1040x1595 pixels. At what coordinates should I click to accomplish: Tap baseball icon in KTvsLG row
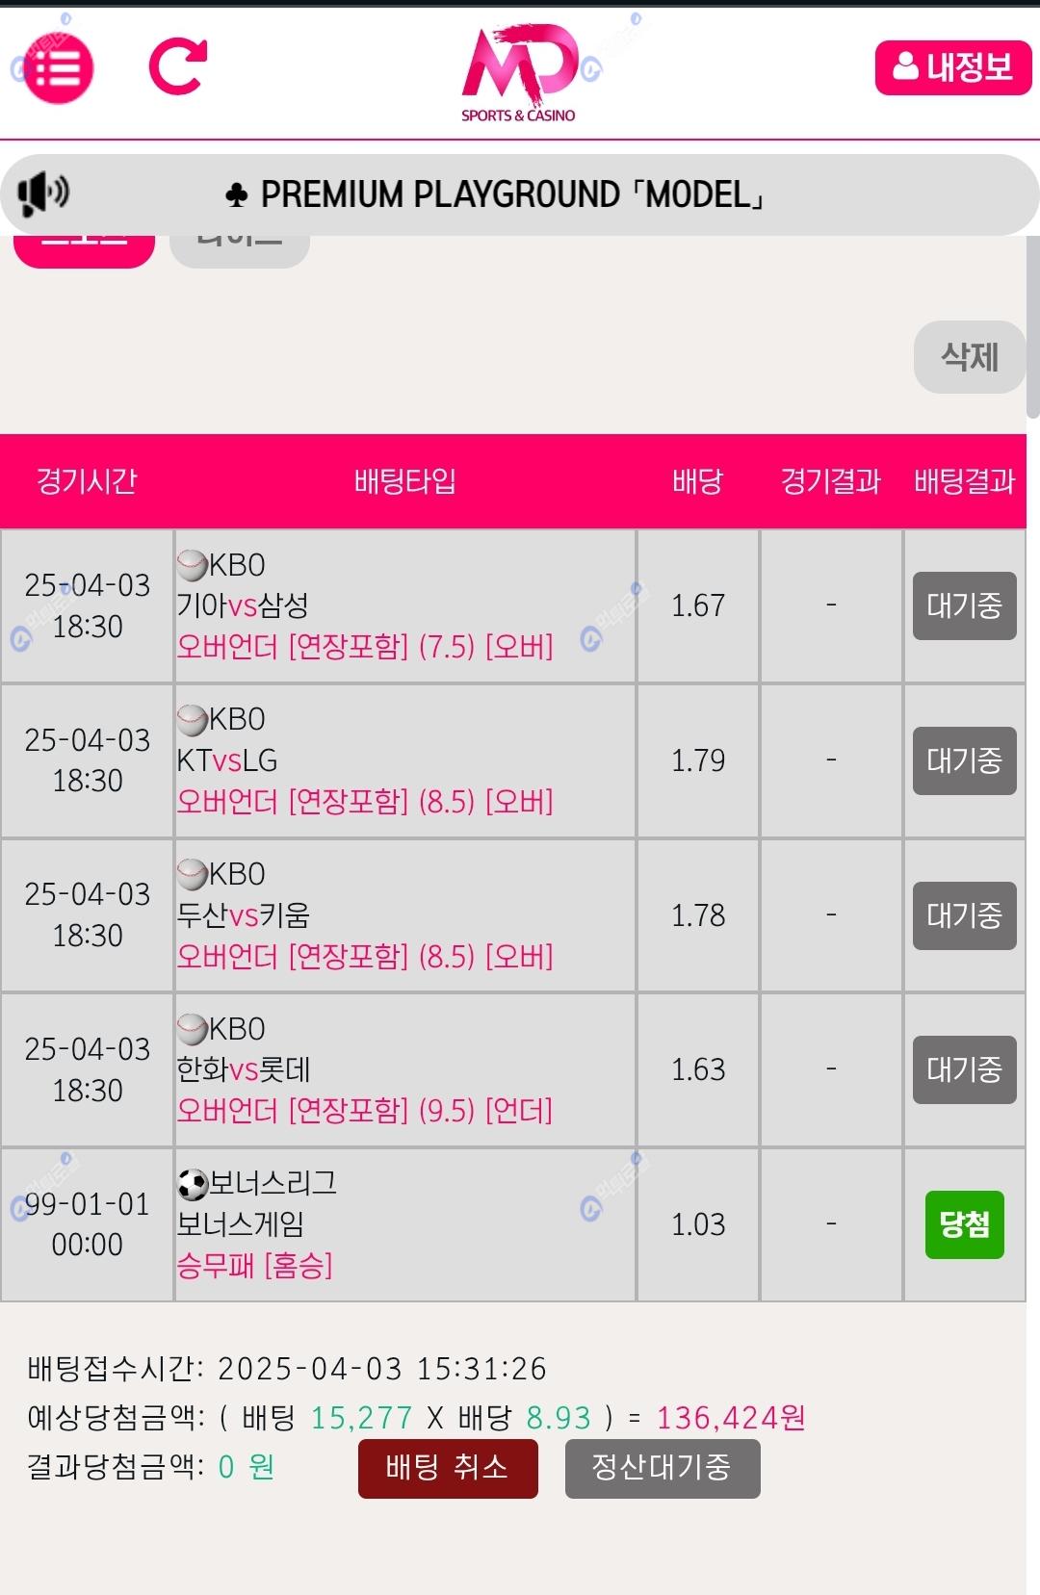pos(193,719)
